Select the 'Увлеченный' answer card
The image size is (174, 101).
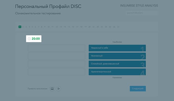(x=117, y=56)
